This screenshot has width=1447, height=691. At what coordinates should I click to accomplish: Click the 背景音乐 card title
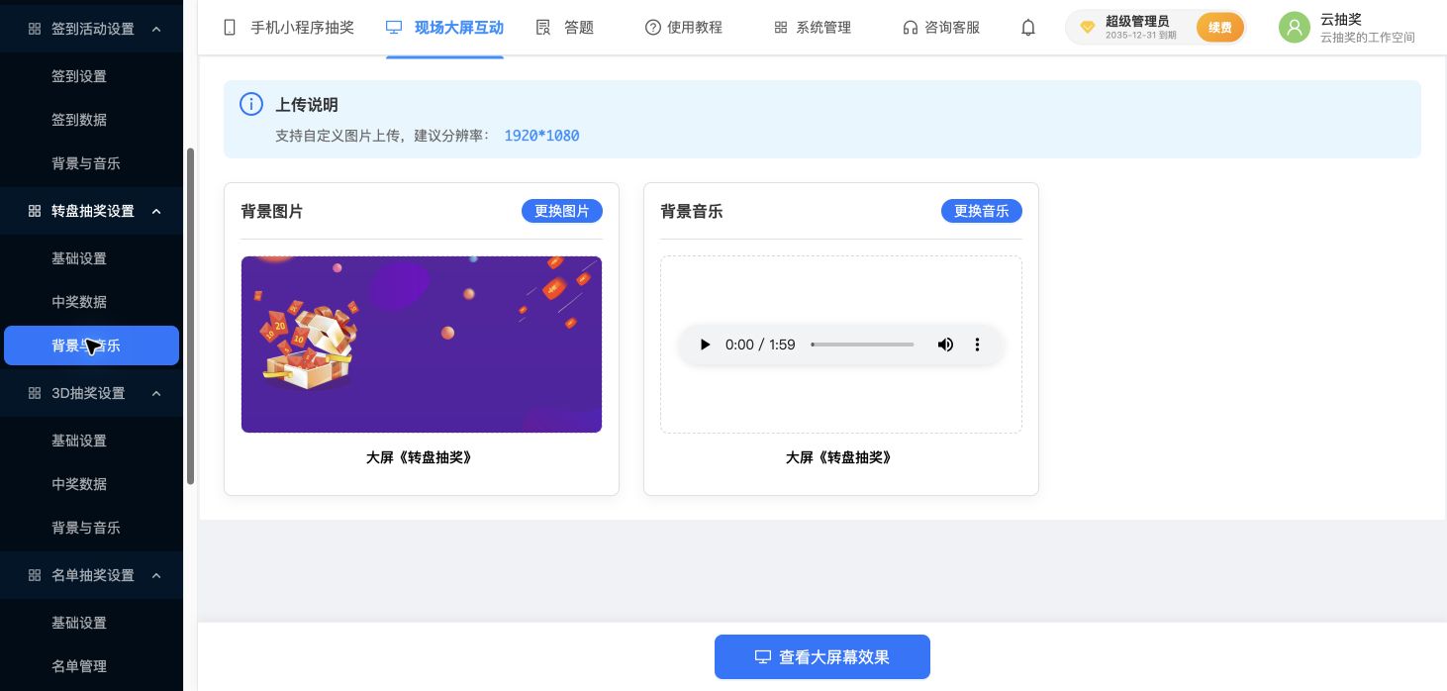tap(692, 211)
